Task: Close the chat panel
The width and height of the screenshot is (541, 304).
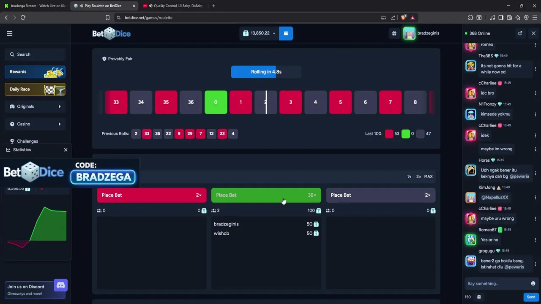Action: pyautogui.click(x=533, y=33)
